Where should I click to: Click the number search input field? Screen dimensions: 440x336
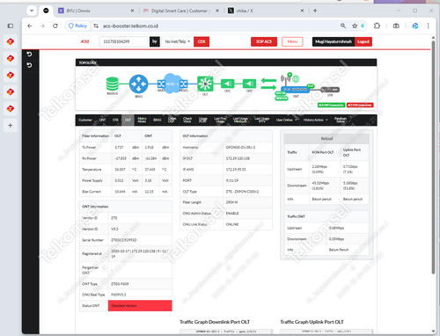point(123,41)
